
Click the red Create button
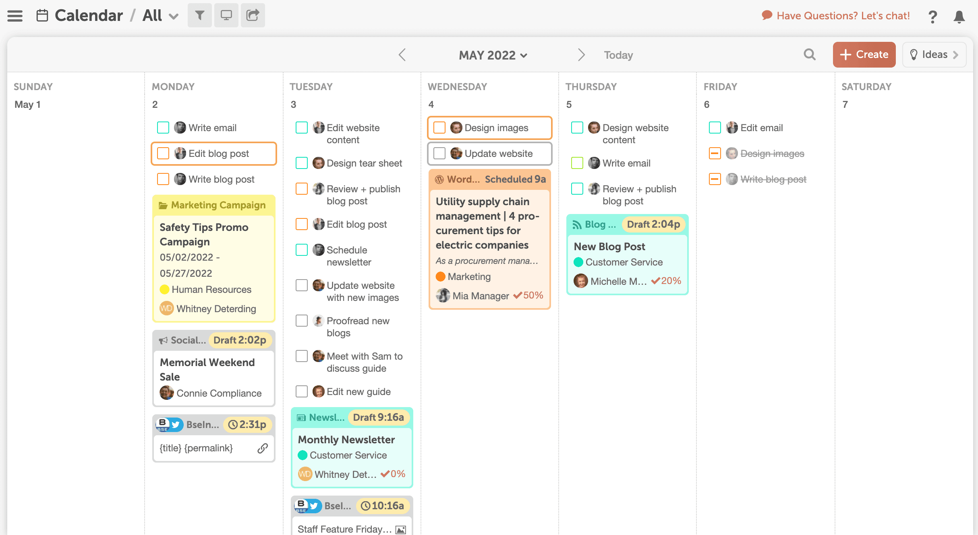[864, 55]
